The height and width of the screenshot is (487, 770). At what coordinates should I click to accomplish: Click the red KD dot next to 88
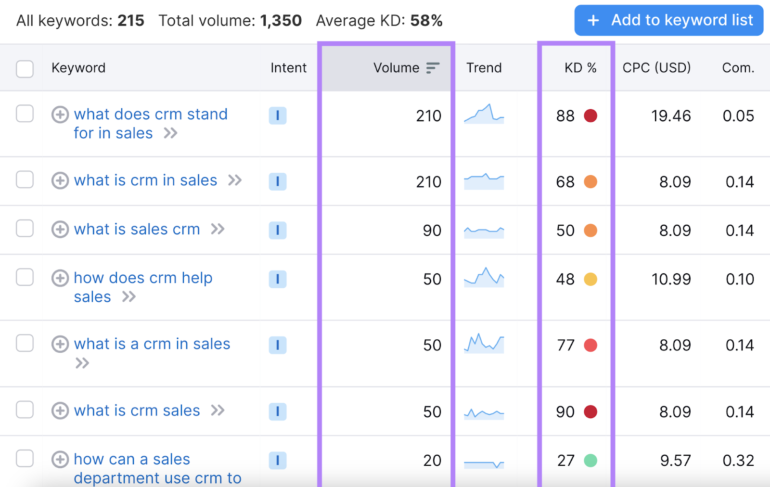tap(591, 115)
